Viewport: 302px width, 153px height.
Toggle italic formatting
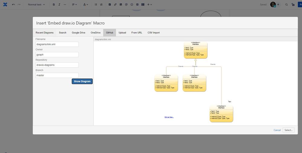pos(59,5)
